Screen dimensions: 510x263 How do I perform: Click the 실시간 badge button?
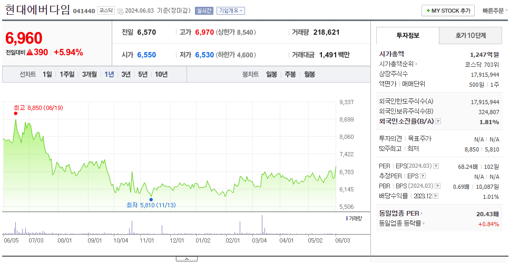click(x=204, y=11)
